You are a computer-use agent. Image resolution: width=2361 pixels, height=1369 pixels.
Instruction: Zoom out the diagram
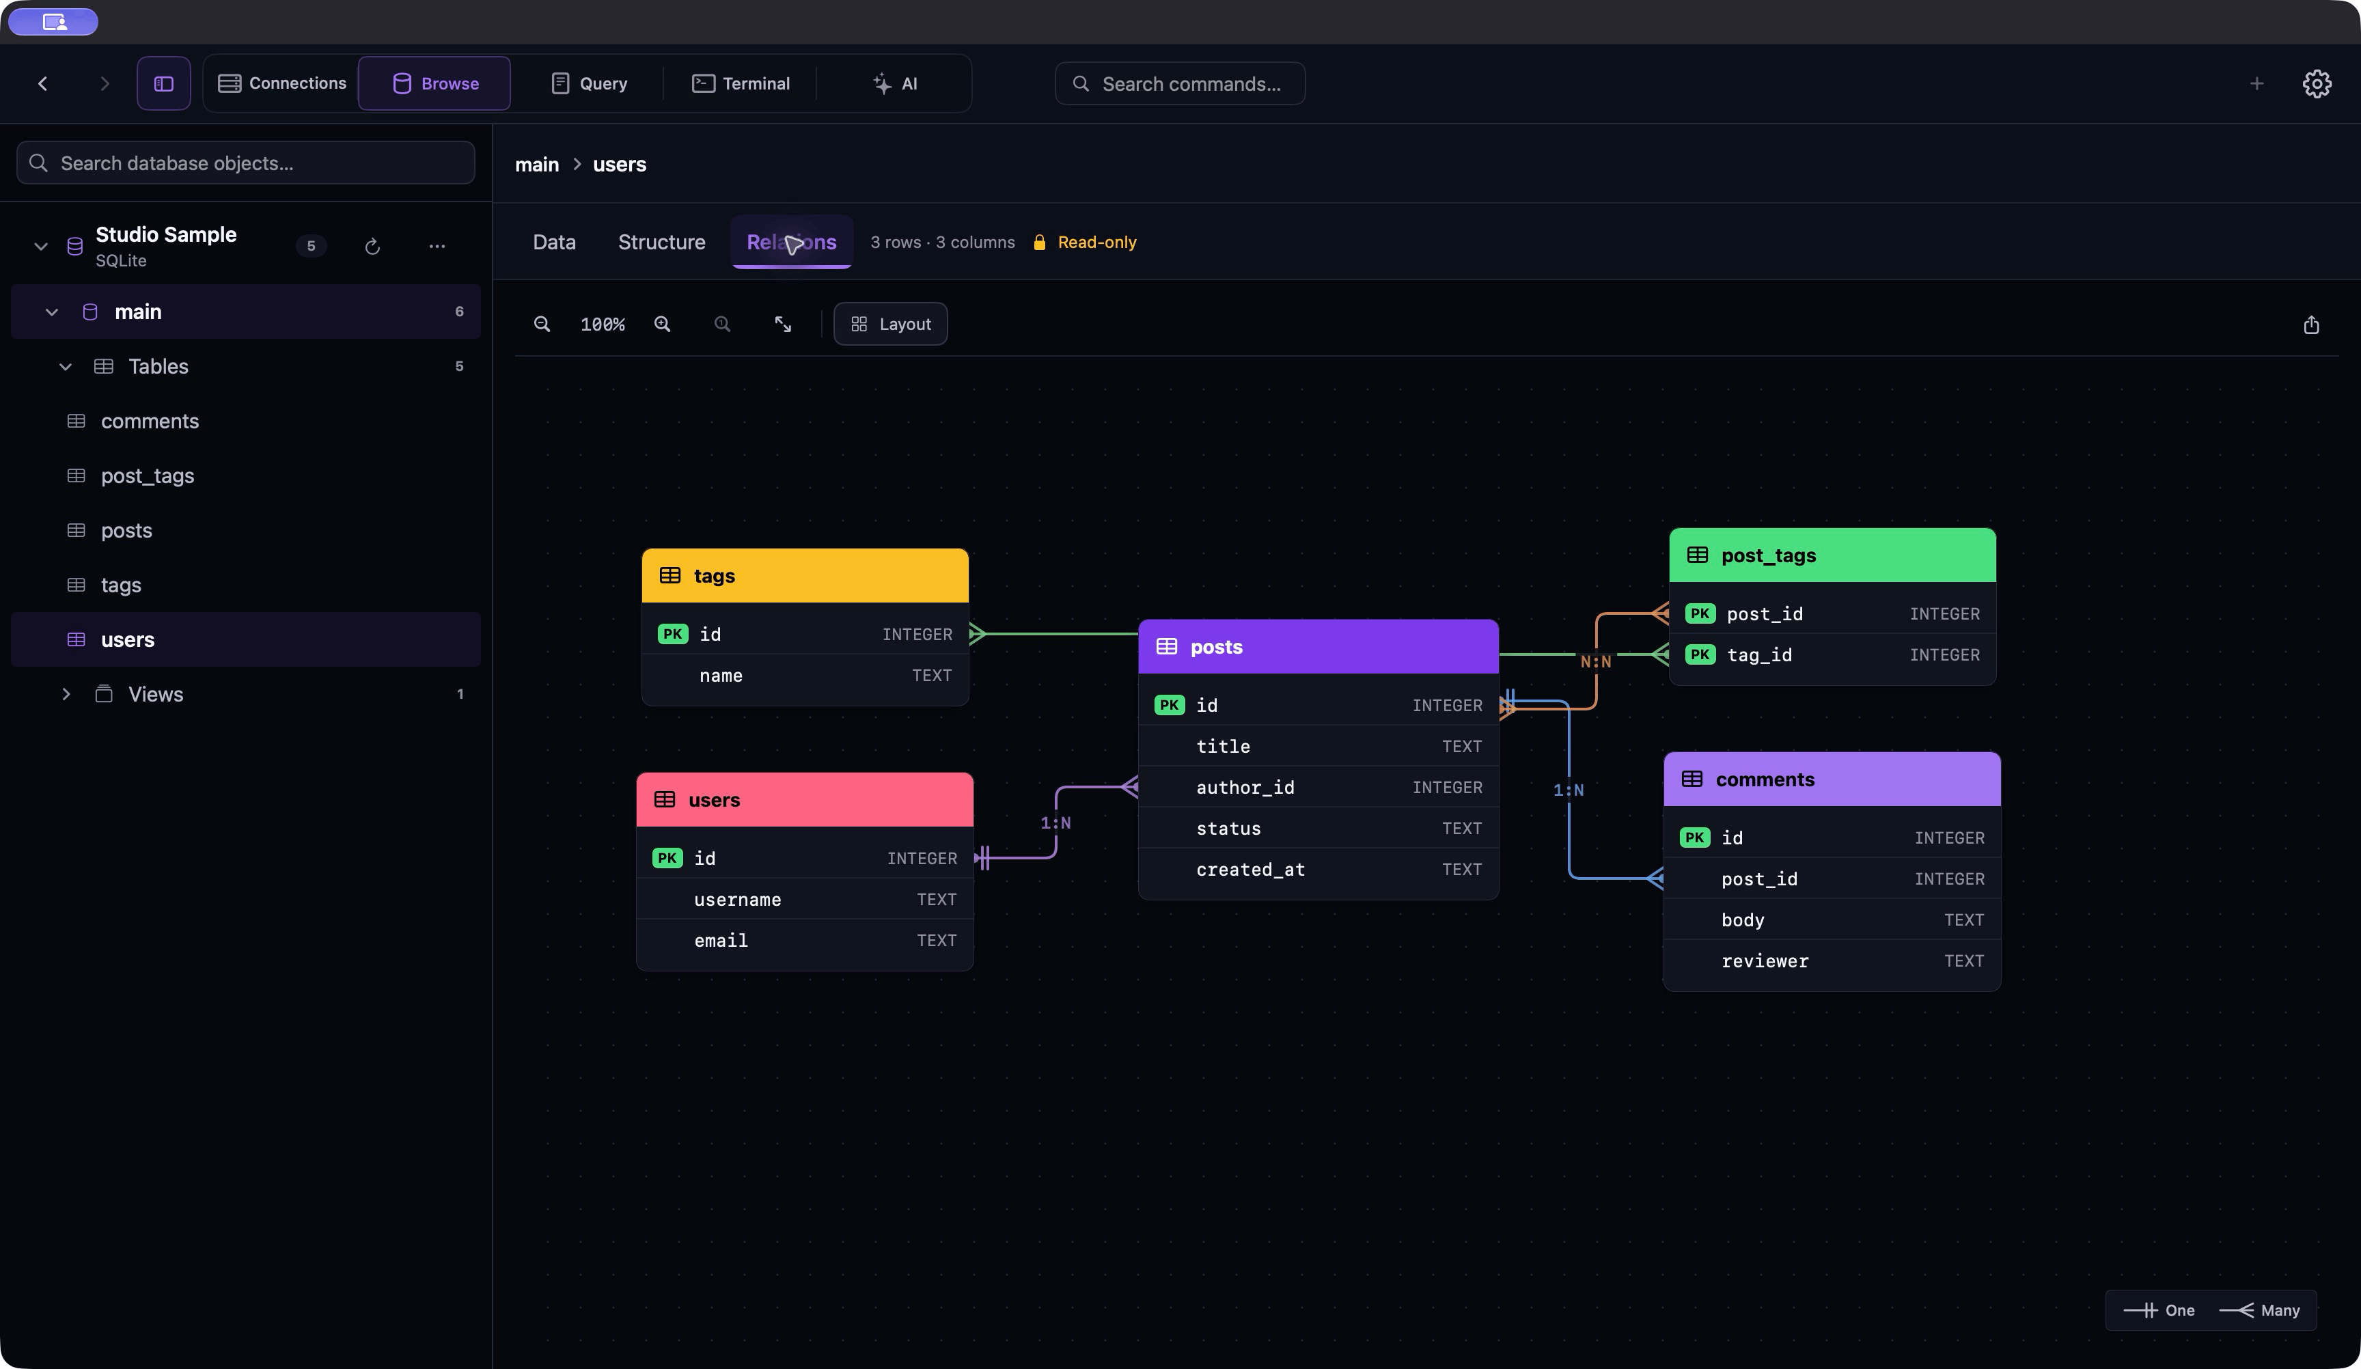point(542,324)
